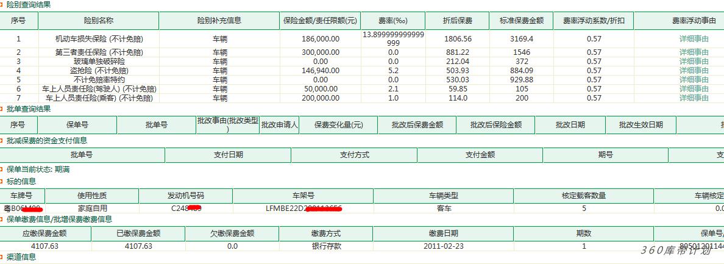Click the 费率浮动系数/折扣 column header
This screenshot has height=264, width=724.
594,21
